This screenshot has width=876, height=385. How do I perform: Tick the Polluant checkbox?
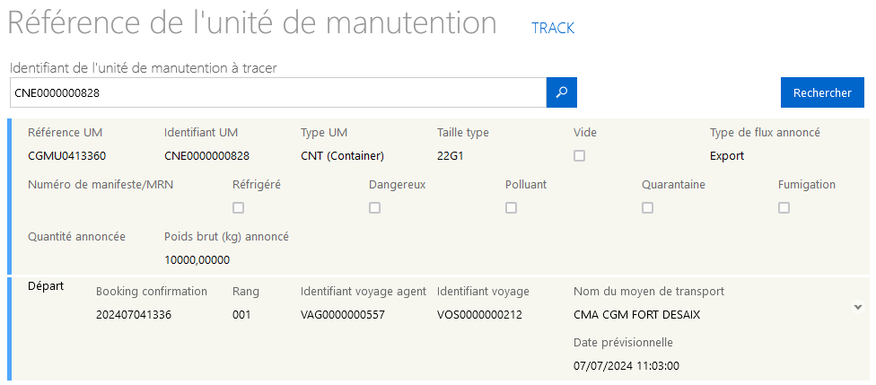pyautogui.click(x=512, y=208)
